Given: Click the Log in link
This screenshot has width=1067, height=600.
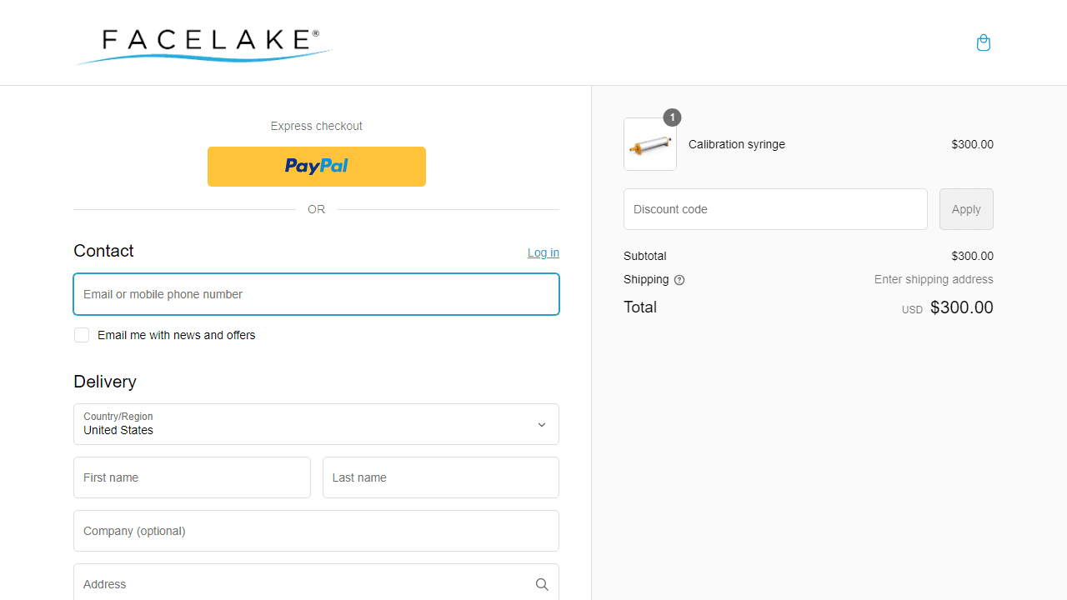Looking at the screenshot, I should coord(544,252).
